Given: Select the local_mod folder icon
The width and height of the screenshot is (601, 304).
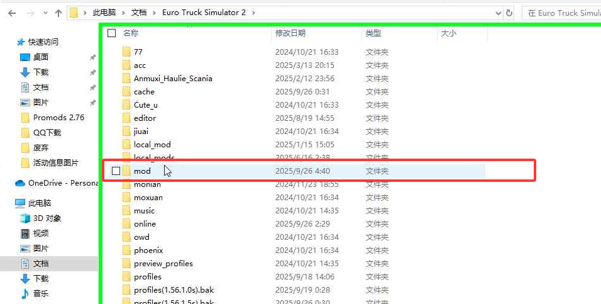Looking at the screenshot, I should click(126, 145).
